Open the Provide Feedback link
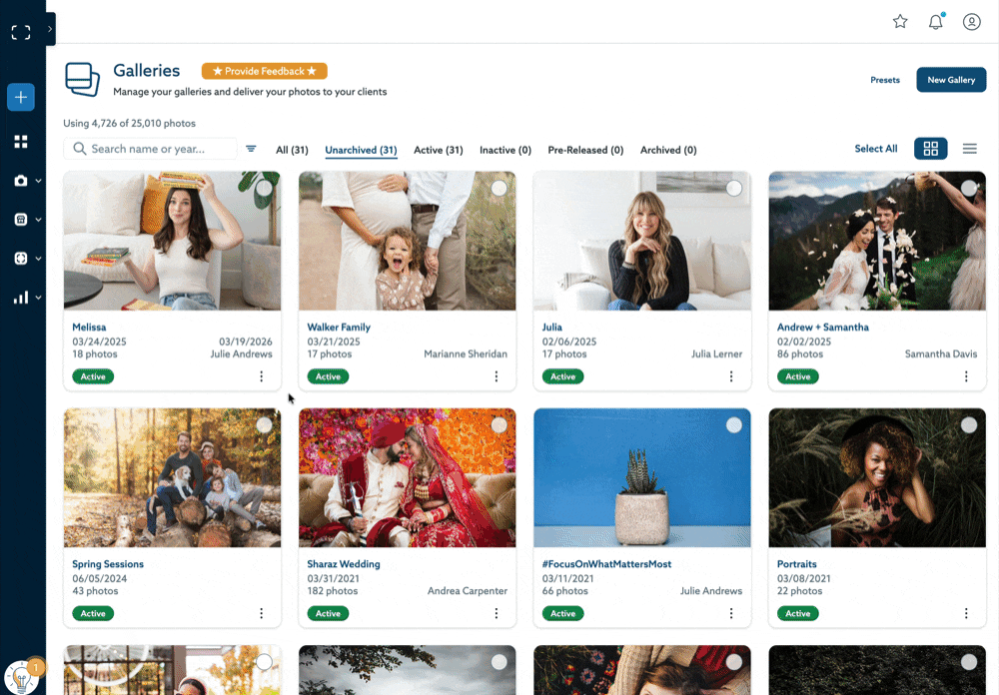999x695 pixels. [x=264, y=71]
